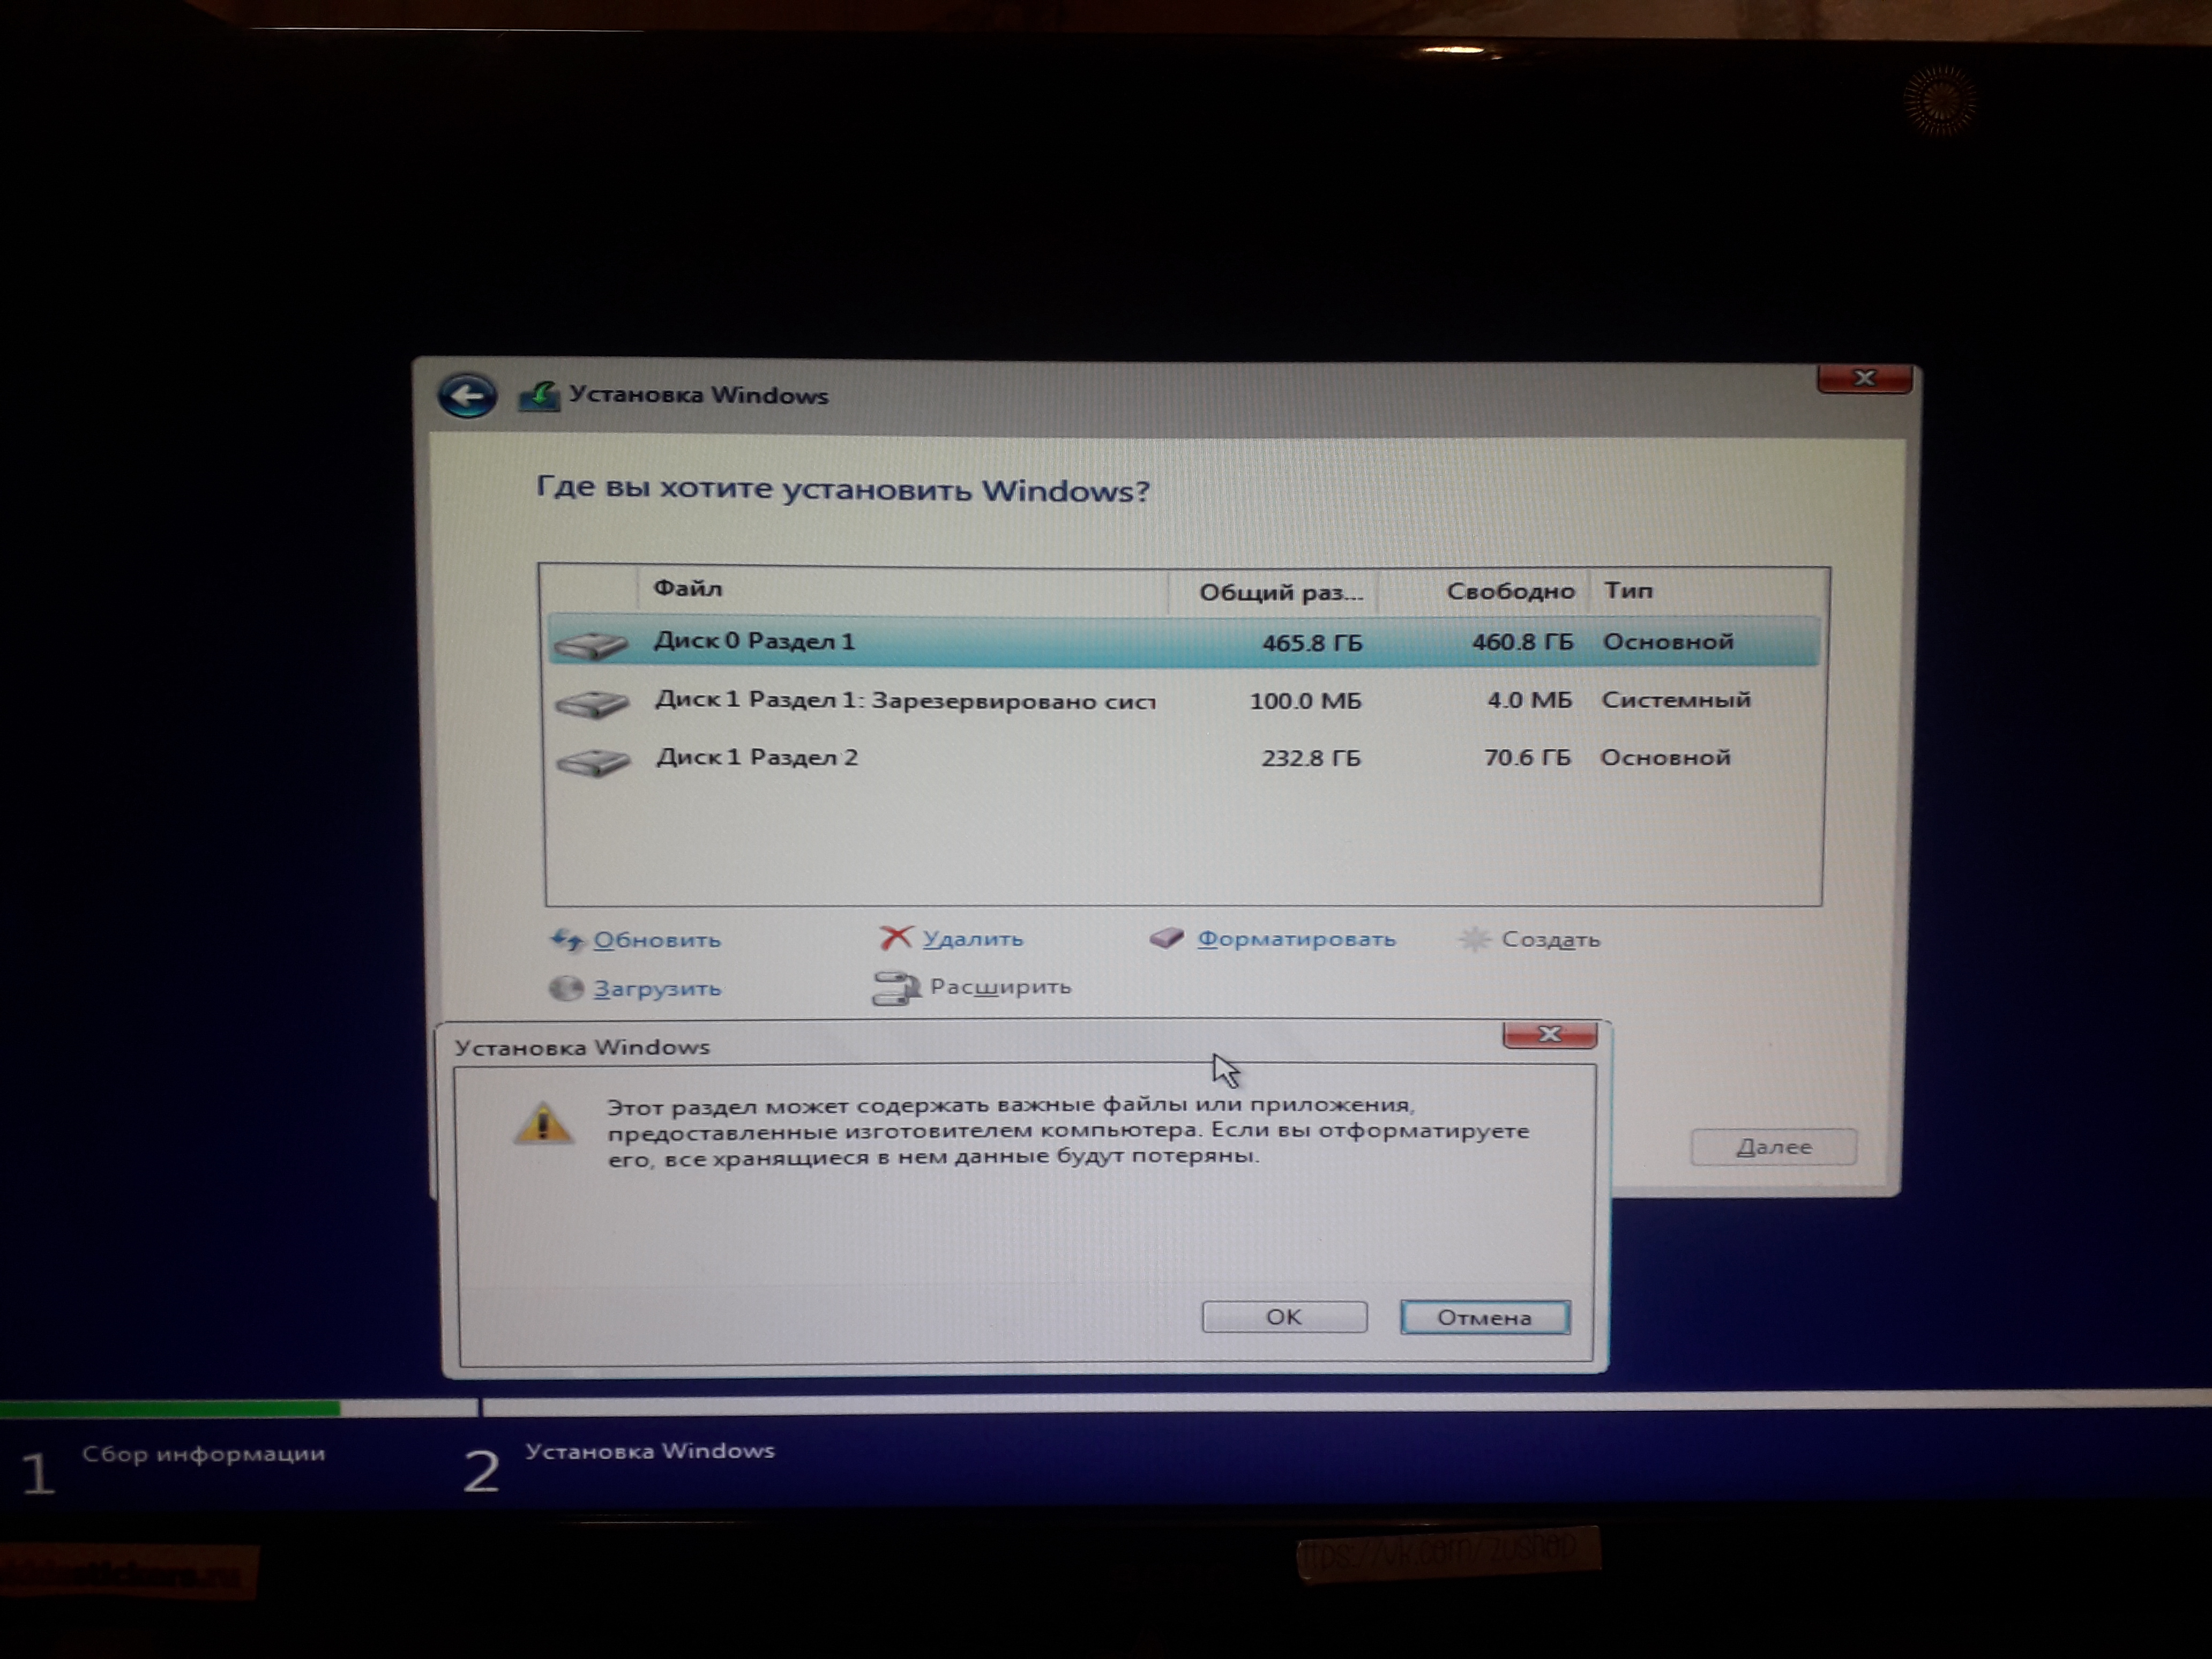Select row Диск 0 Раздел 1
Image resolution: width=2212 pixels, height=1659 pixels.
pos(1183,642)
